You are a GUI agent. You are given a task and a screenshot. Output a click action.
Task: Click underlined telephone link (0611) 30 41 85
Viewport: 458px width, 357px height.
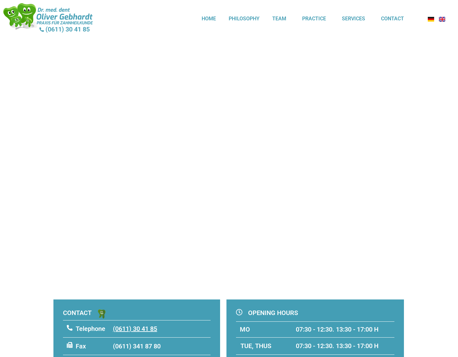[x=135, y=329]
